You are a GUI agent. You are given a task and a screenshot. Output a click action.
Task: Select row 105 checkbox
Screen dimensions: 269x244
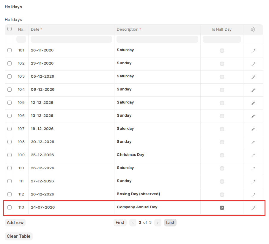click(x=10, y=103)
